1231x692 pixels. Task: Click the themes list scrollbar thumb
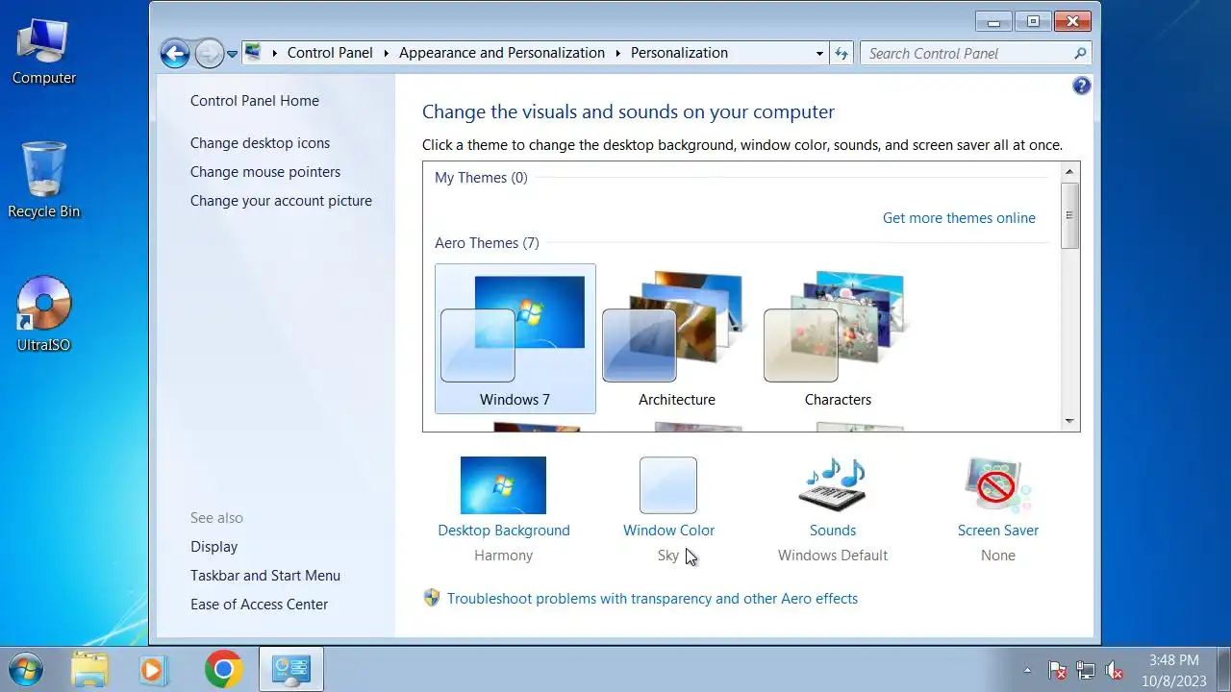[1069, 215]
